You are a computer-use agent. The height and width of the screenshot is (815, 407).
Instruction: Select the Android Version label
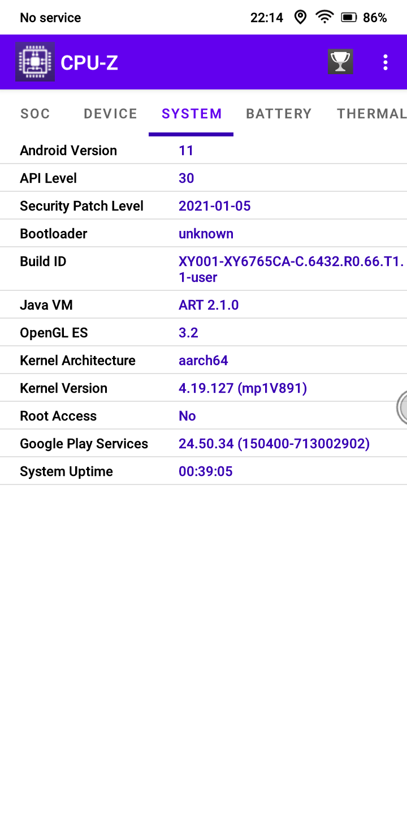[68, 151]
